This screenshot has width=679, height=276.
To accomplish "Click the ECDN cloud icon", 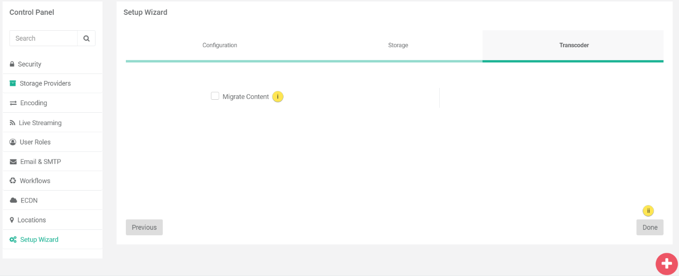I will coord(13,201).
